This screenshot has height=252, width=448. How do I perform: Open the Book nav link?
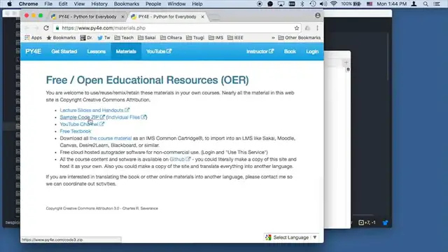click(290, 51)
